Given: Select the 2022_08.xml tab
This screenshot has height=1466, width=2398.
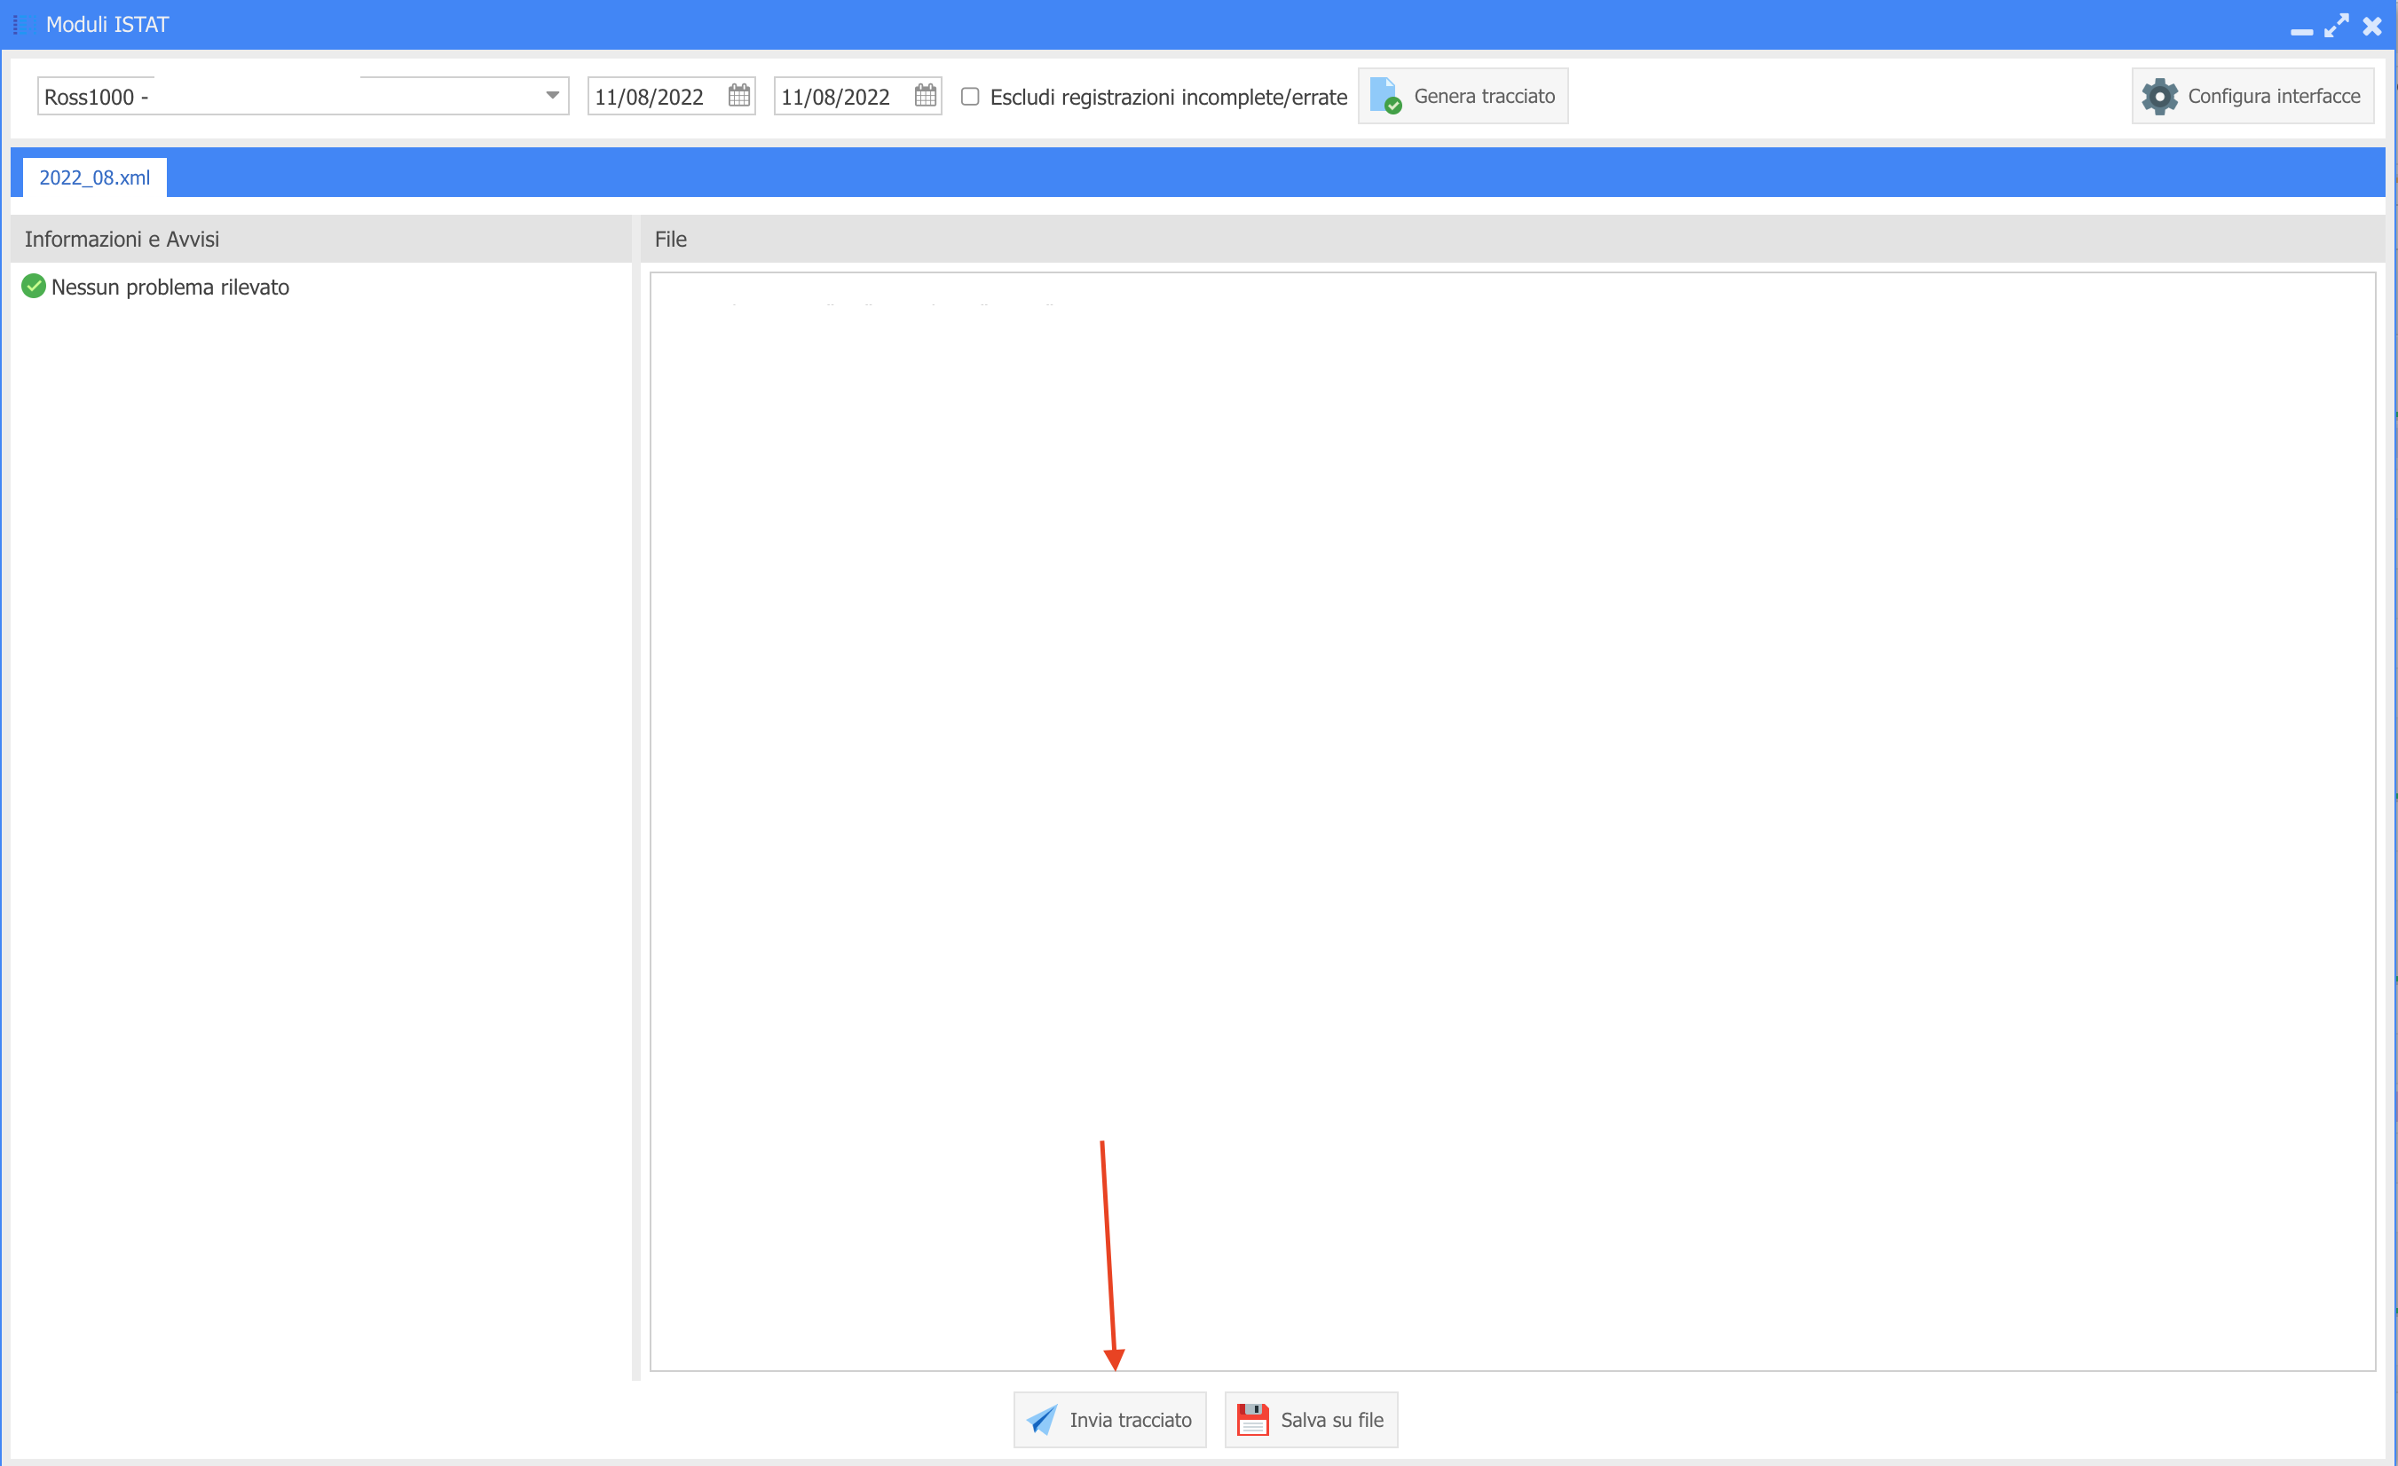Looking at the screenshot, I should 94,177.
